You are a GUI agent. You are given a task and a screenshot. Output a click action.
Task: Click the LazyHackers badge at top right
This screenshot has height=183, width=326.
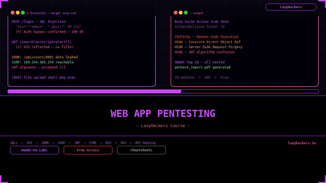[x=291, y=7]
